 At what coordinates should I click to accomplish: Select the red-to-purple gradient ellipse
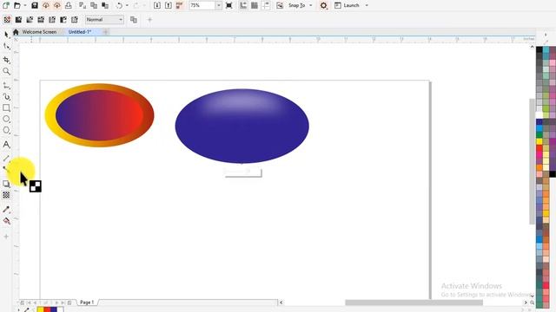coord(99,115)
